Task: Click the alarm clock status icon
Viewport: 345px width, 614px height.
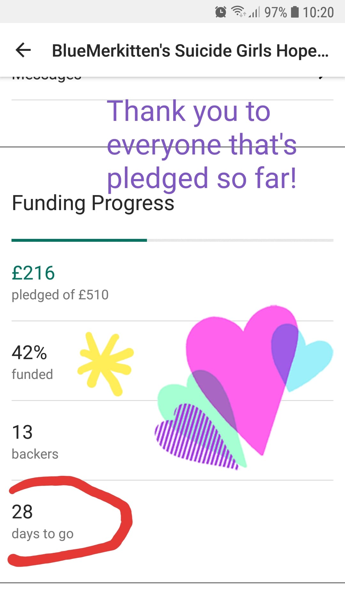Action: click(x=220, y=12)
